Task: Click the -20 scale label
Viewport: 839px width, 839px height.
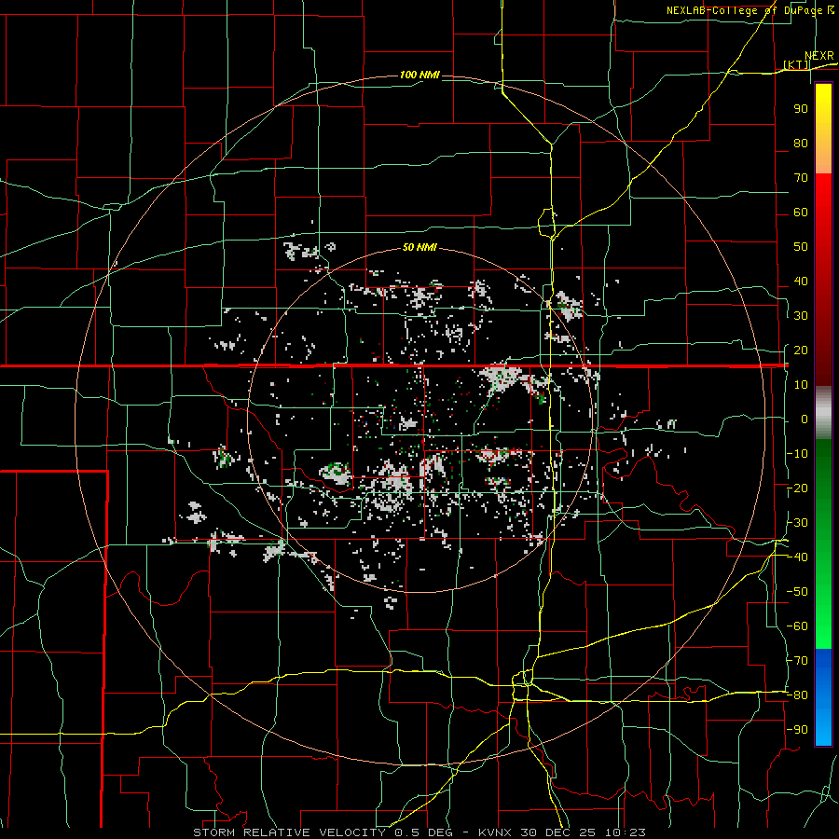Action: pos(797,488)
